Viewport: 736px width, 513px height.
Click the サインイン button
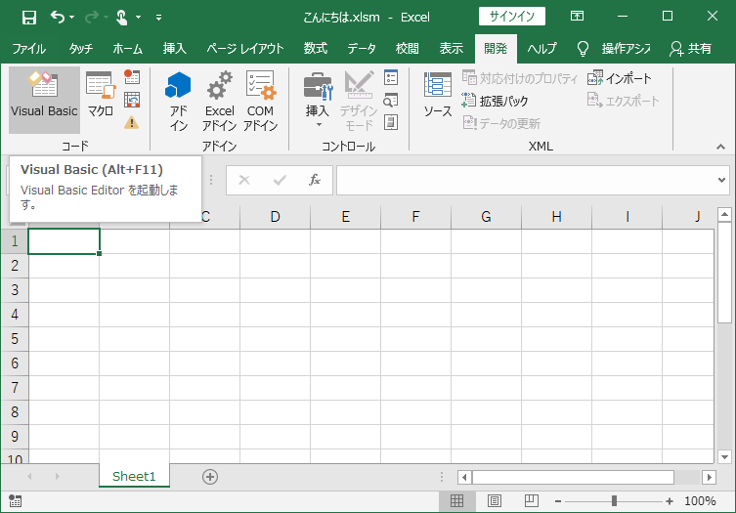[512, 17]
